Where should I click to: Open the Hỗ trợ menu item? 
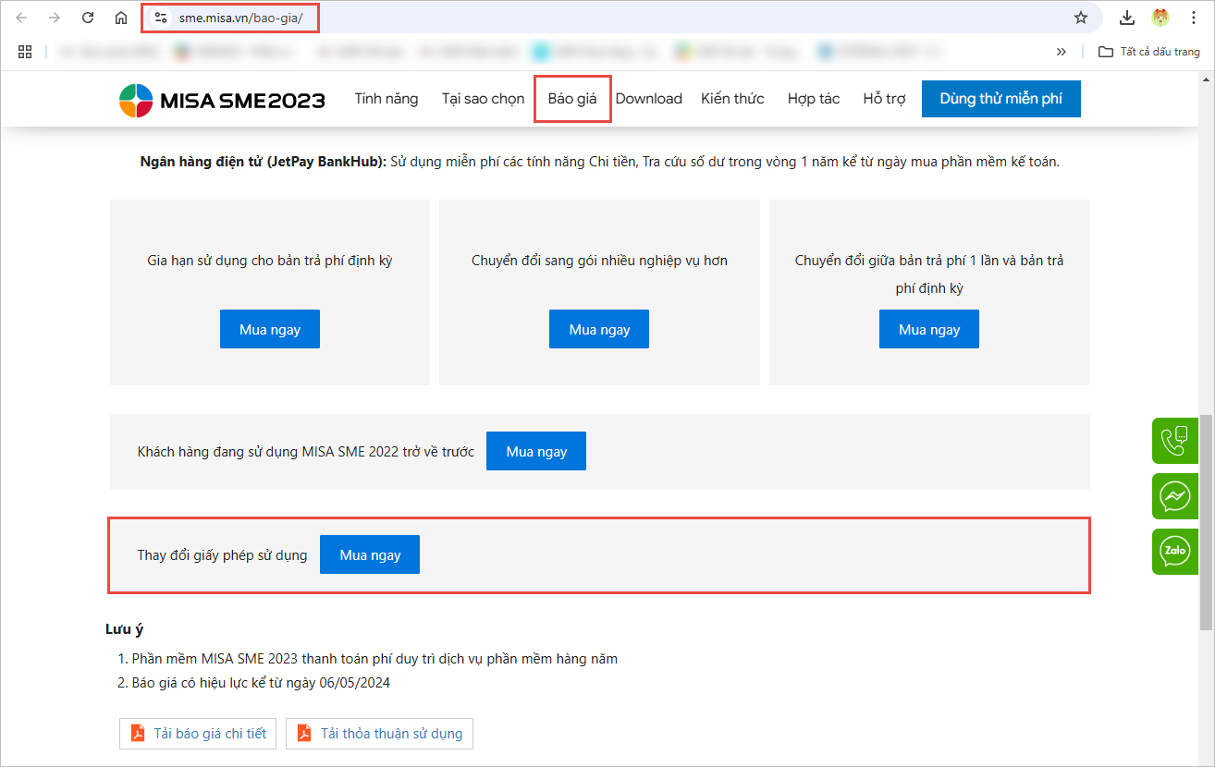click(x=884, y=99)
